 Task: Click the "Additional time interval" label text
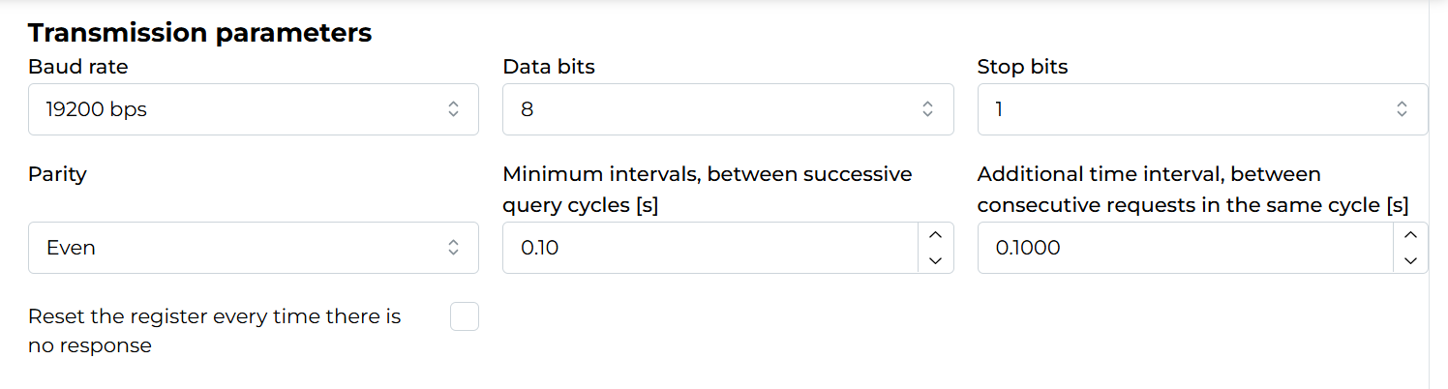point(1149,174)
